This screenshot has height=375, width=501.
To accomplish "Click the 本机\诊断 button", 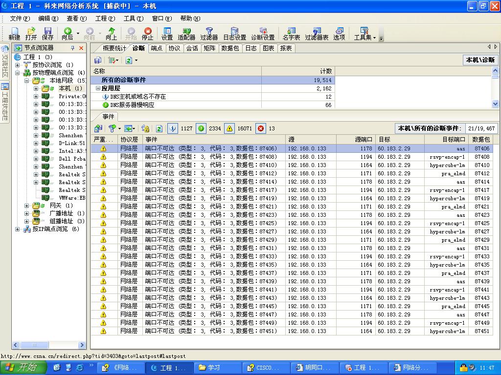I will pos(480,60).
